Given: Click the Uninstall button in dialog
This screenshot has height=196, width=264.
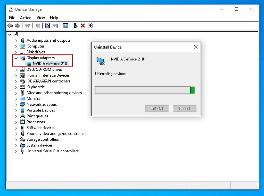Looking at the screenshot, I should (157, 109).
